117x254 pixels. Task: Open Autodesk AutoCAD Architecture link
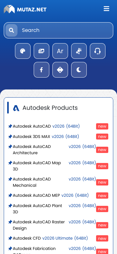click(x=54, y=150)
